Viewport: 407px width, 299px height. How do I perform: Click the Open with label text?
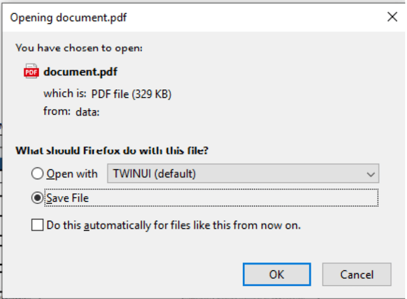(x=72, y=174)
